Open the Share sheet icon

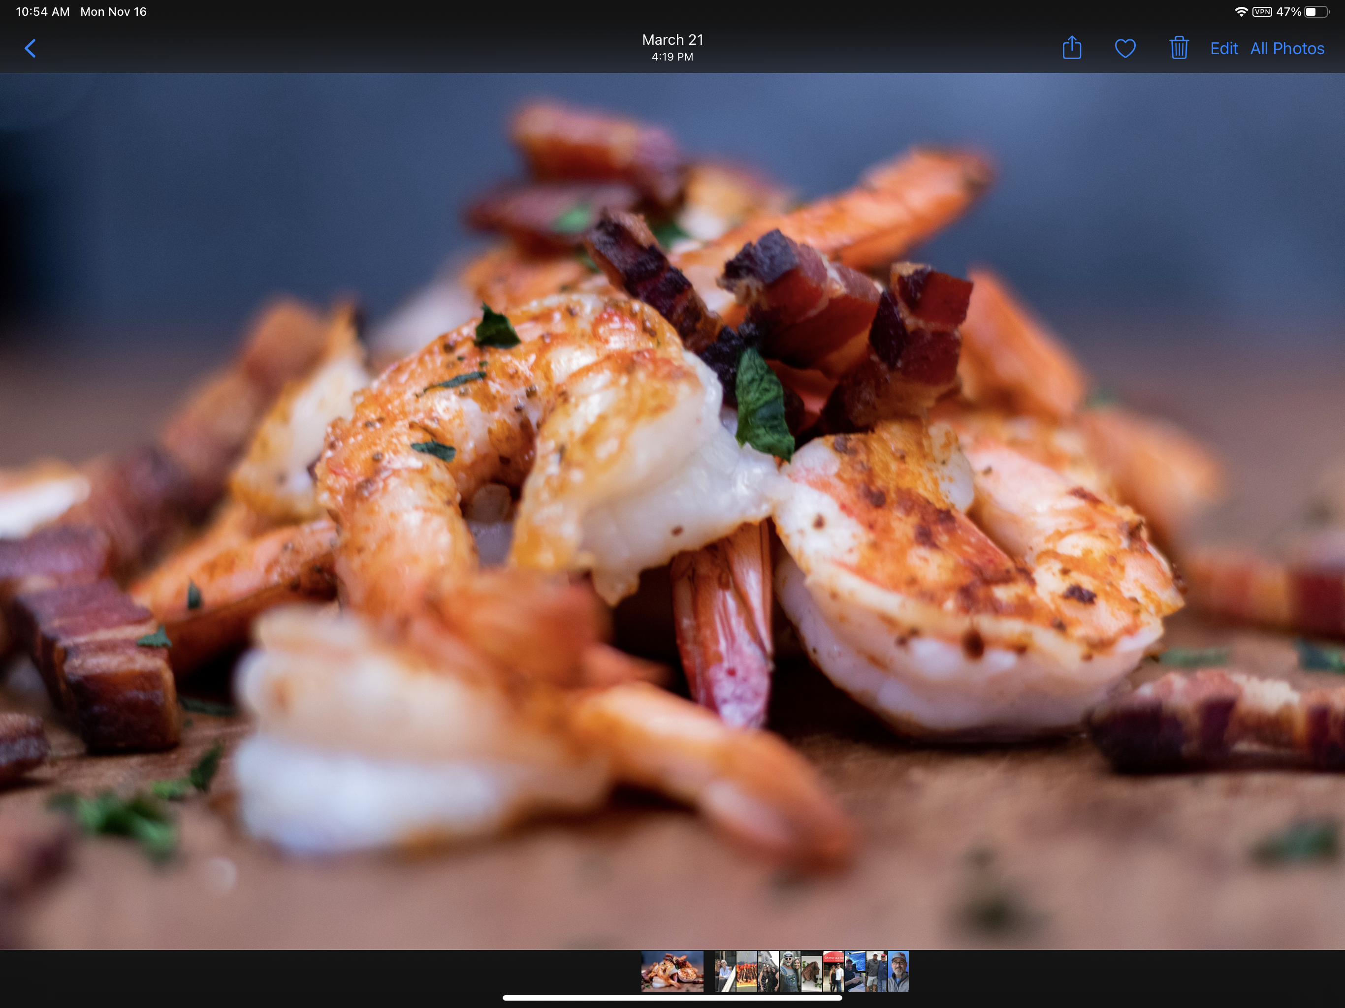[1071, 48]
